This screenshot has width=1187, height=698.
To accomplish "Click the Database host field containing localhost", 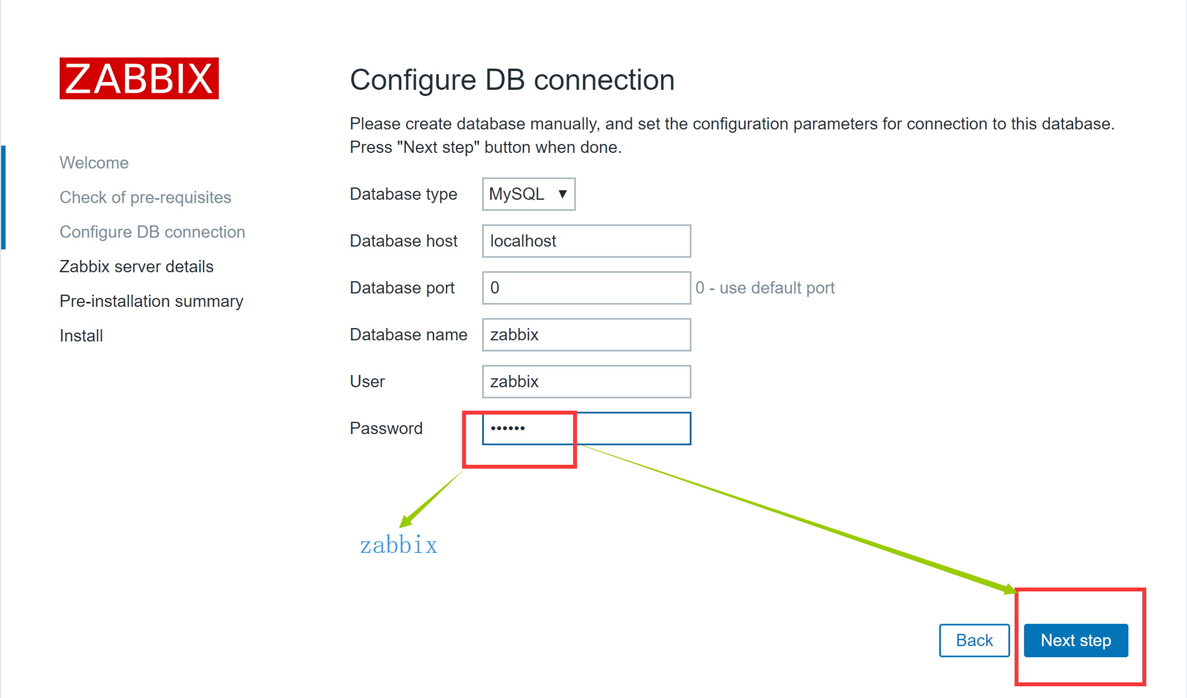I will pyautogui.click(x=586, y=241).
